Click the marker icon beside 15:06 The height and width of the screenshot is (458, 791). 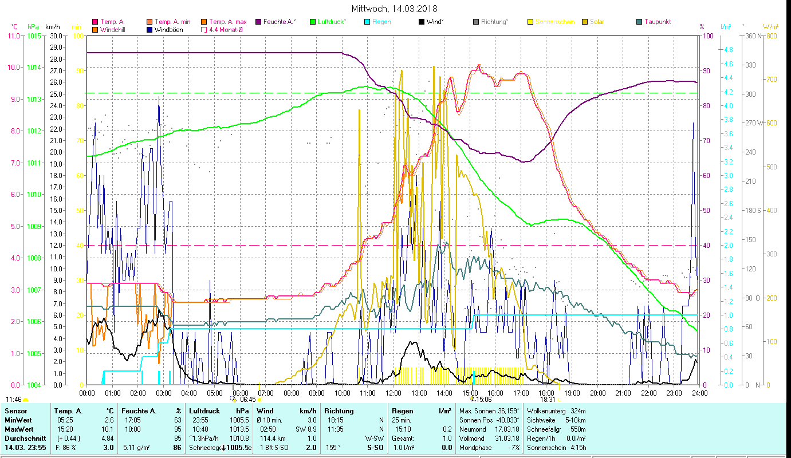471,399
